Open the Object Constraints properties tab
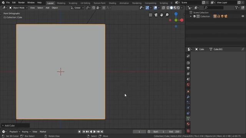Screen dimensions: 246x138 click(188, 113)
